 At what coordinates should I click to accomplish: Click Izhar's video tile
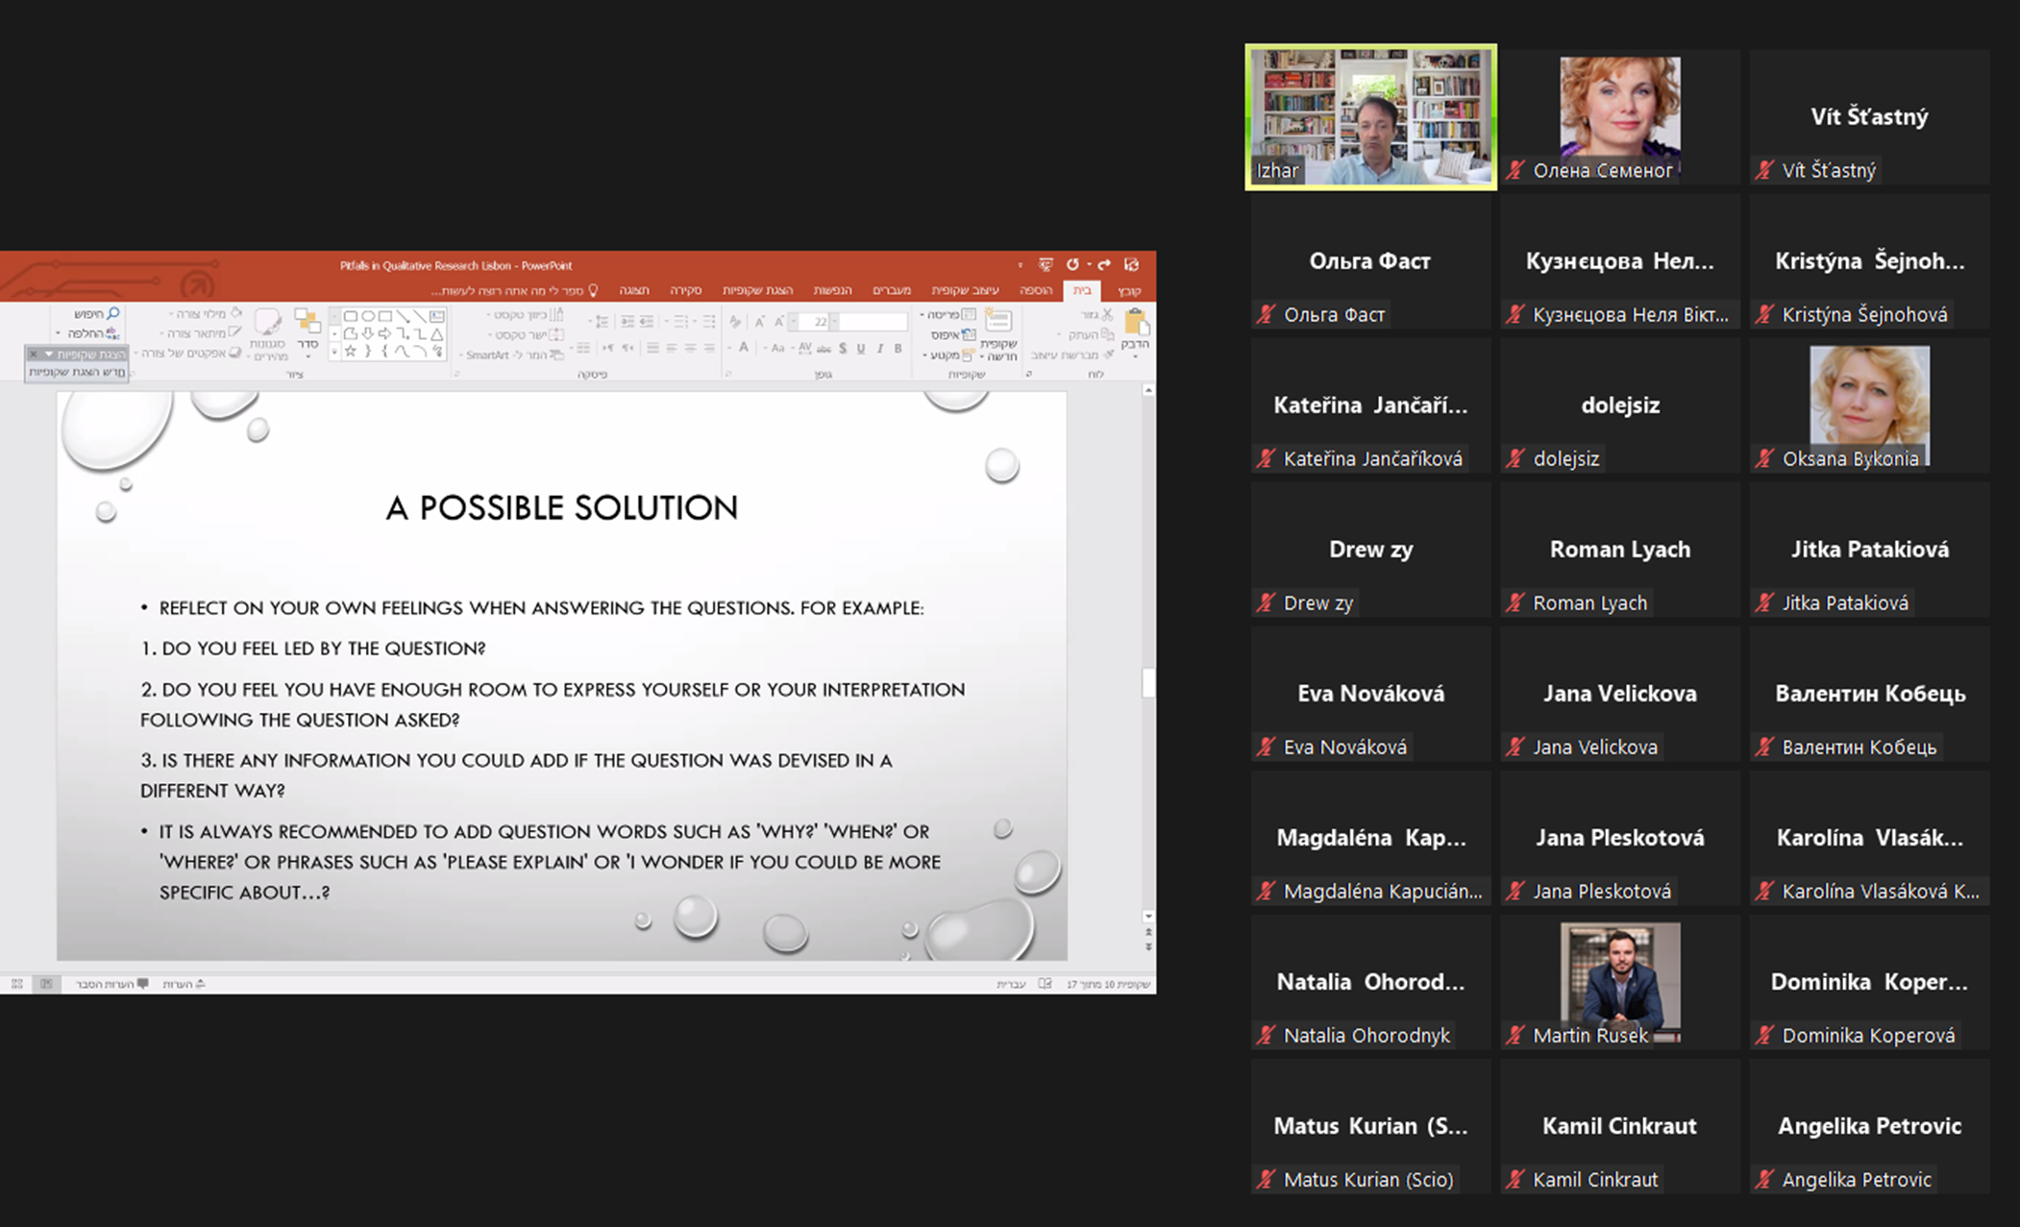coord(1370,116)
